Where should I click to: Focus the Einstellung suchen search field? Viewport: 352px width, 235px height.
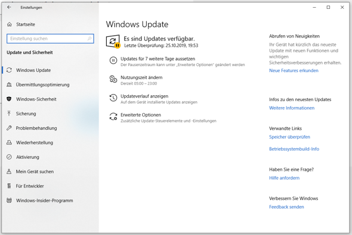tap(50, 39)
